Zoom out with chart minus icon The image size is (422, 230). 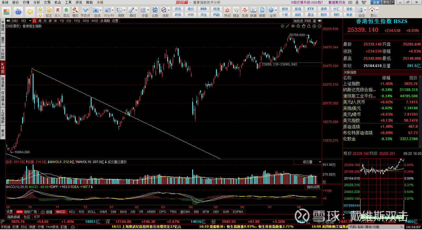[319, 26]
